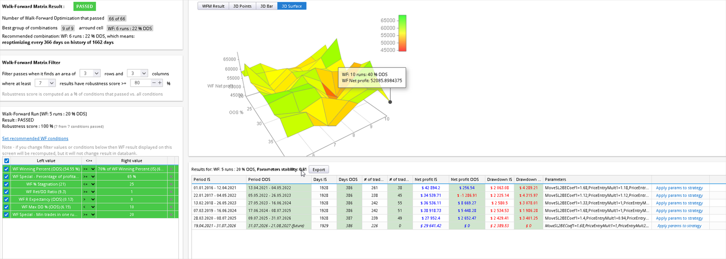Remove the WF % Stagnation condition
This screenshot has width=726, height=259.
click(x=171, y=184)
